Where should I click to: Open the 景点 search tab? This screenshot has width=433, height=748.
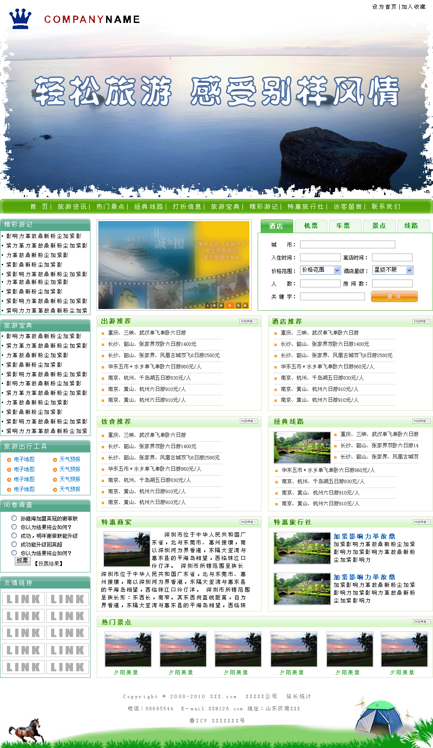pos(379,226)
